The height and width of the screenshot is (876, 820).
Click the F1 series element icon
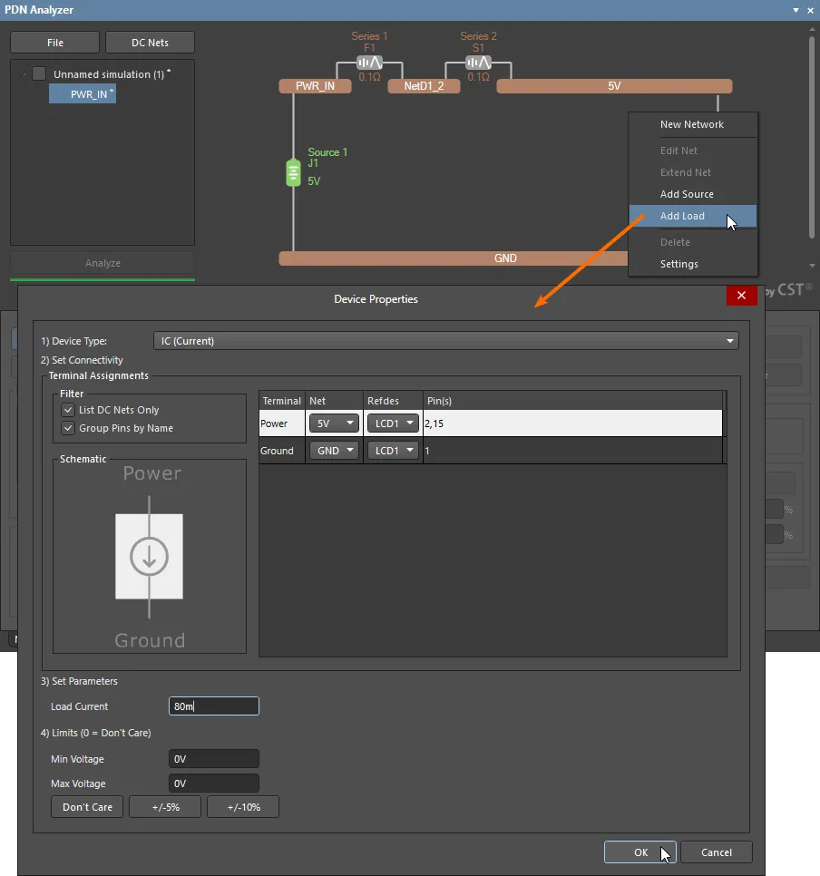369,63
